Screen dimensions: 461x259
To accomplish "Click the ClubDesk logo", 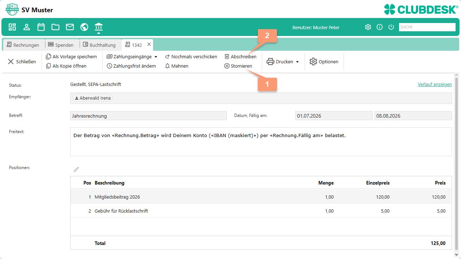I will click(421, 9).
